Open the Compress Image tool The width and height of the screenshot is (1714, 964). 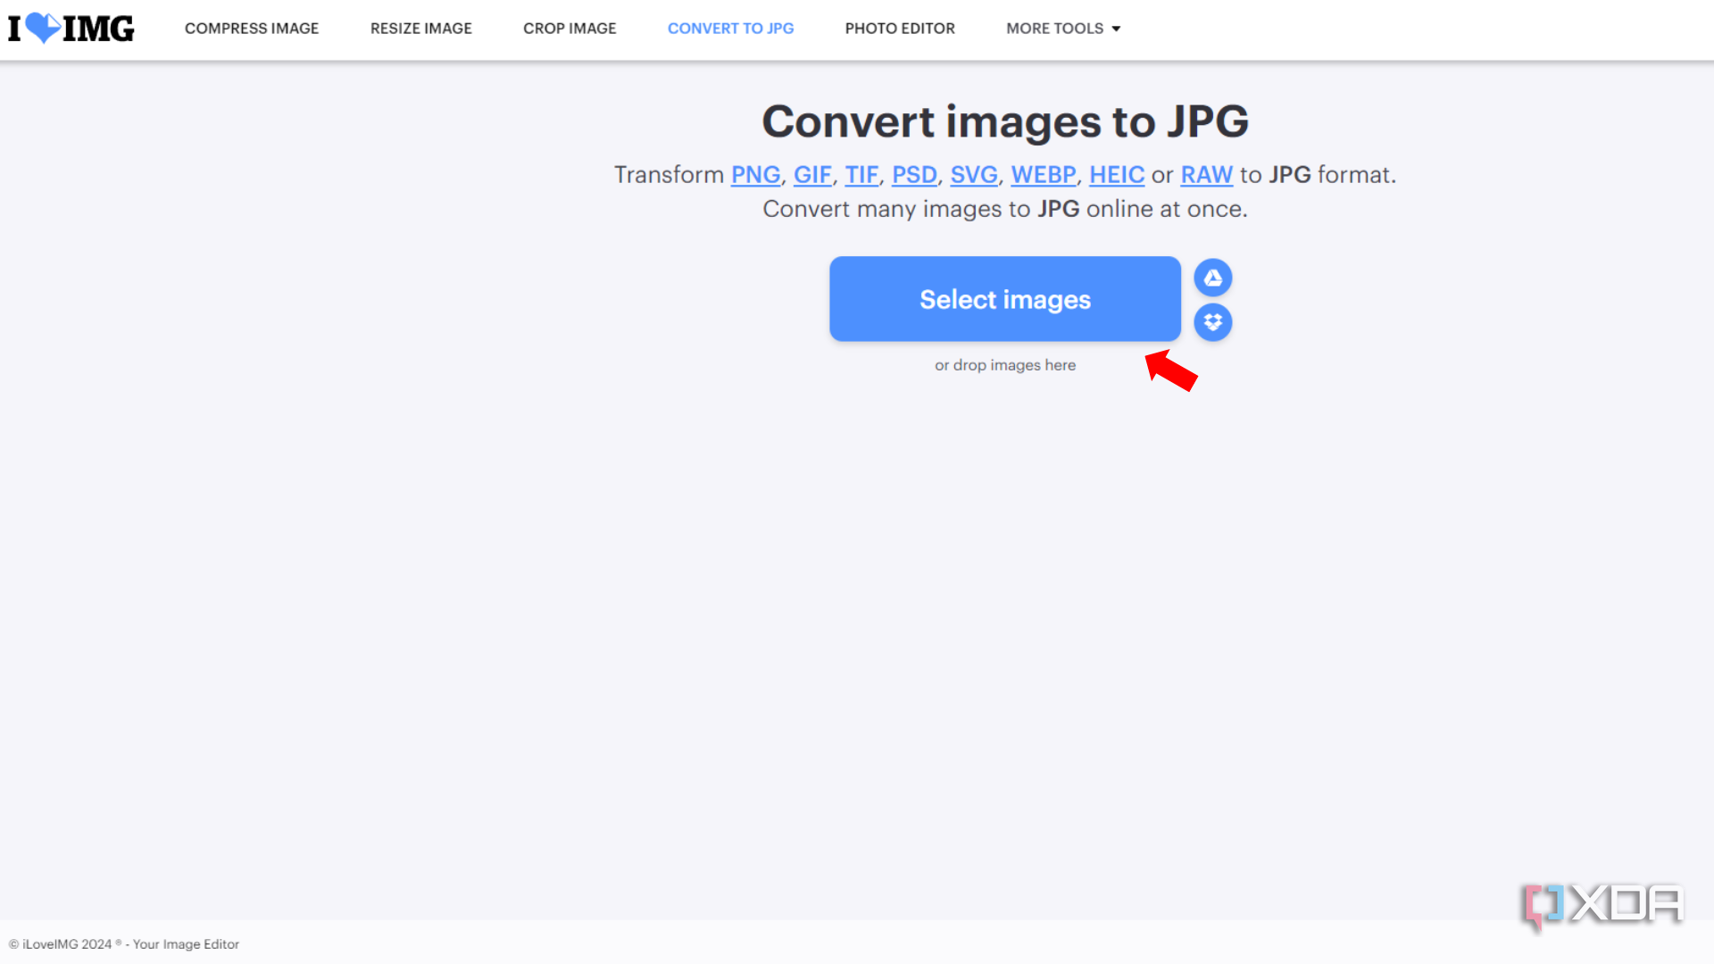pyautogui.click(x=252, y=29)
